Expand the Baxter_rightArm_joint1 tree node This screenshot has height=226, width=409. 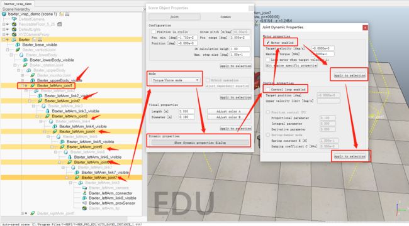(23, 213)
